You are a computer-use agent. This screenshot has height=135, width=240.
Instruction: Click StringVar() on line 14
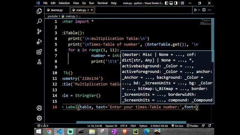[x=88, y=96]
